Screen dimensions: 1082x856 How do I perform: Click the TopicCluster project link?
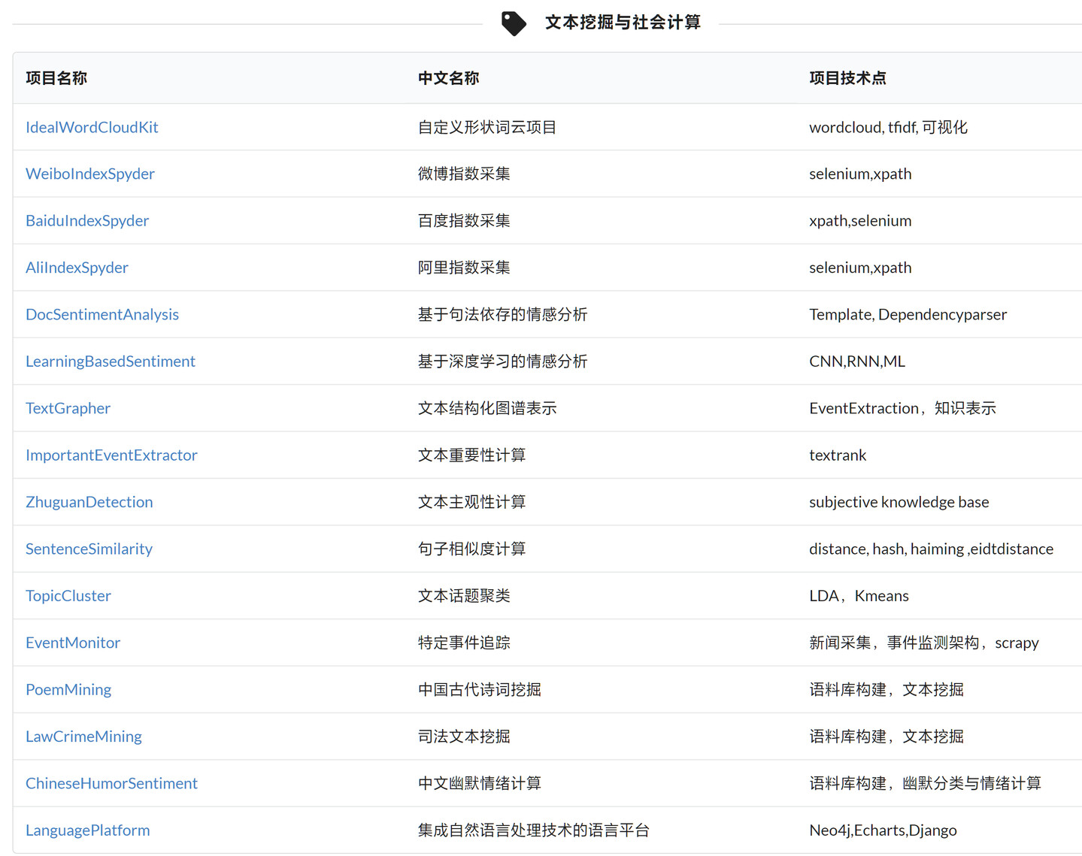pos(68,596)
